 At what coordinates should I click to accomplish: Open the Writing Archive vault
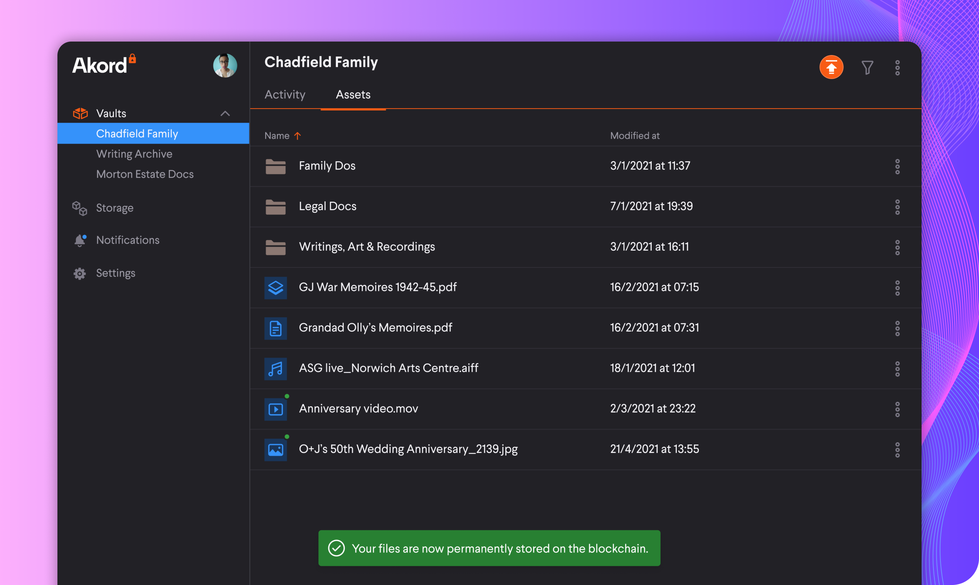[134, 154]
